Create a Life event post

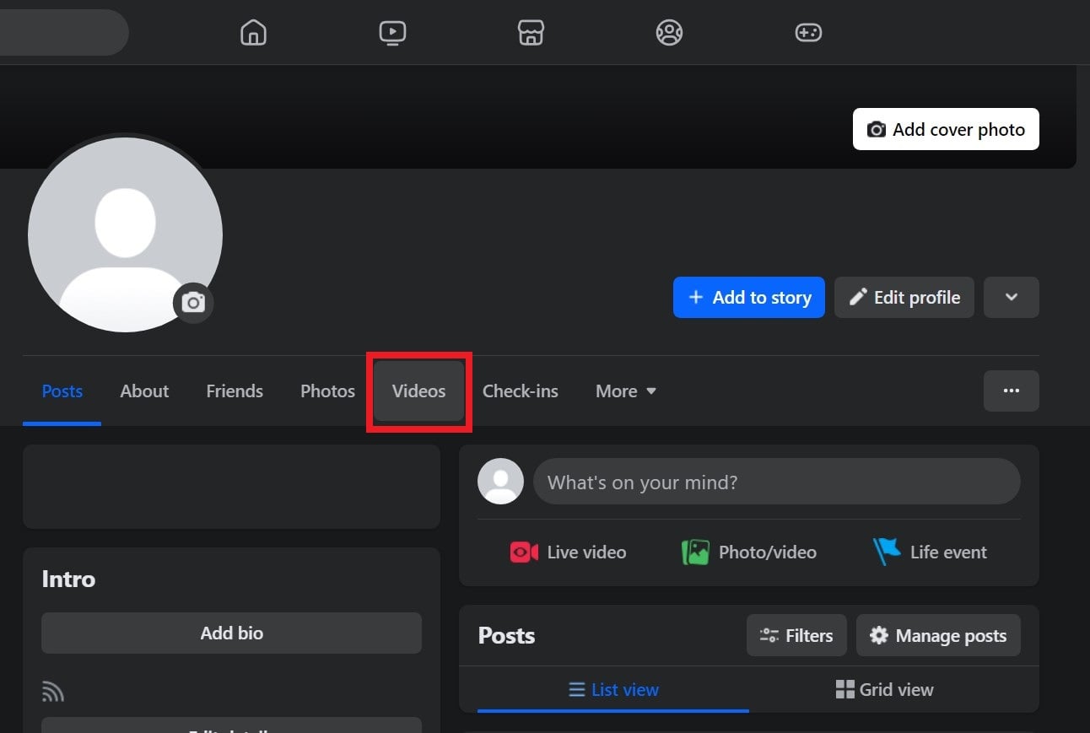pos(931,552)
